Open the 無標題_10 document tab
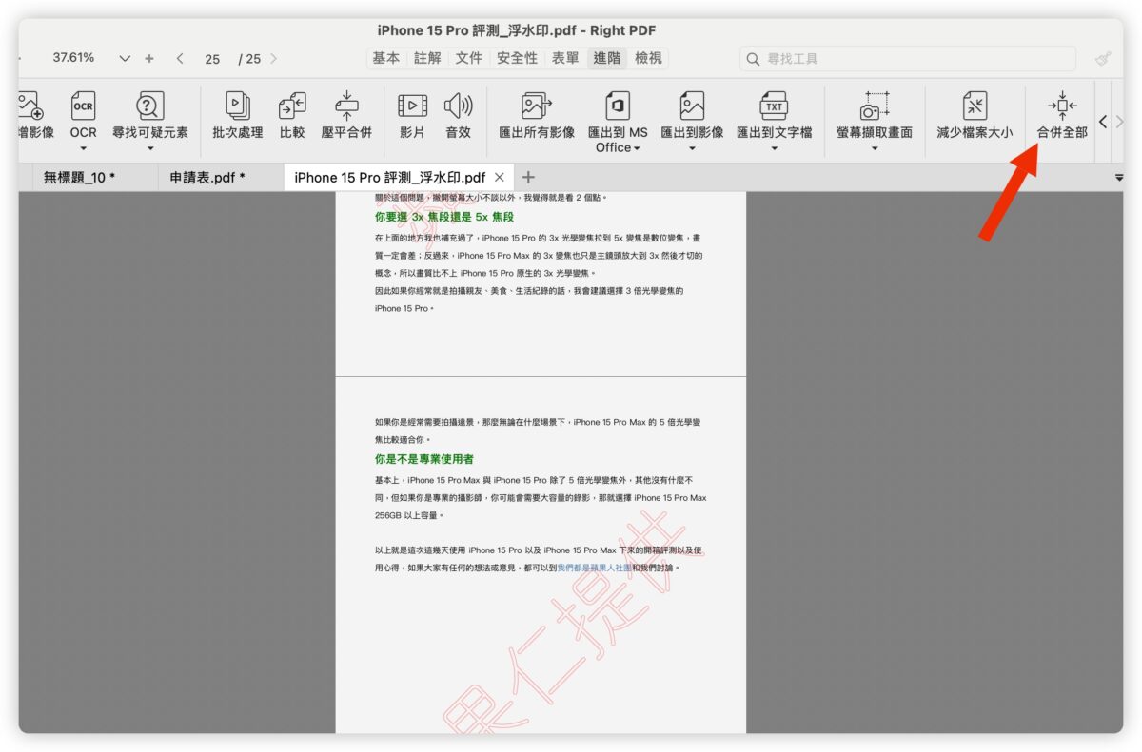Image resolution: width=1142 pixels, height=752 pixels. [x=80, y=178]
